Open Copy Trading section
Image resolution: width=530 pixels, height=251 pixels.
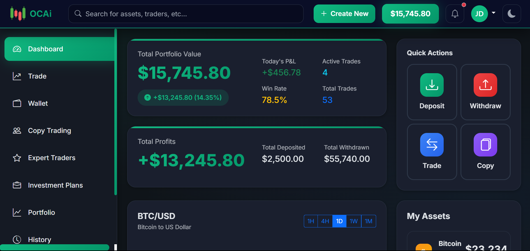coord(60,131)
